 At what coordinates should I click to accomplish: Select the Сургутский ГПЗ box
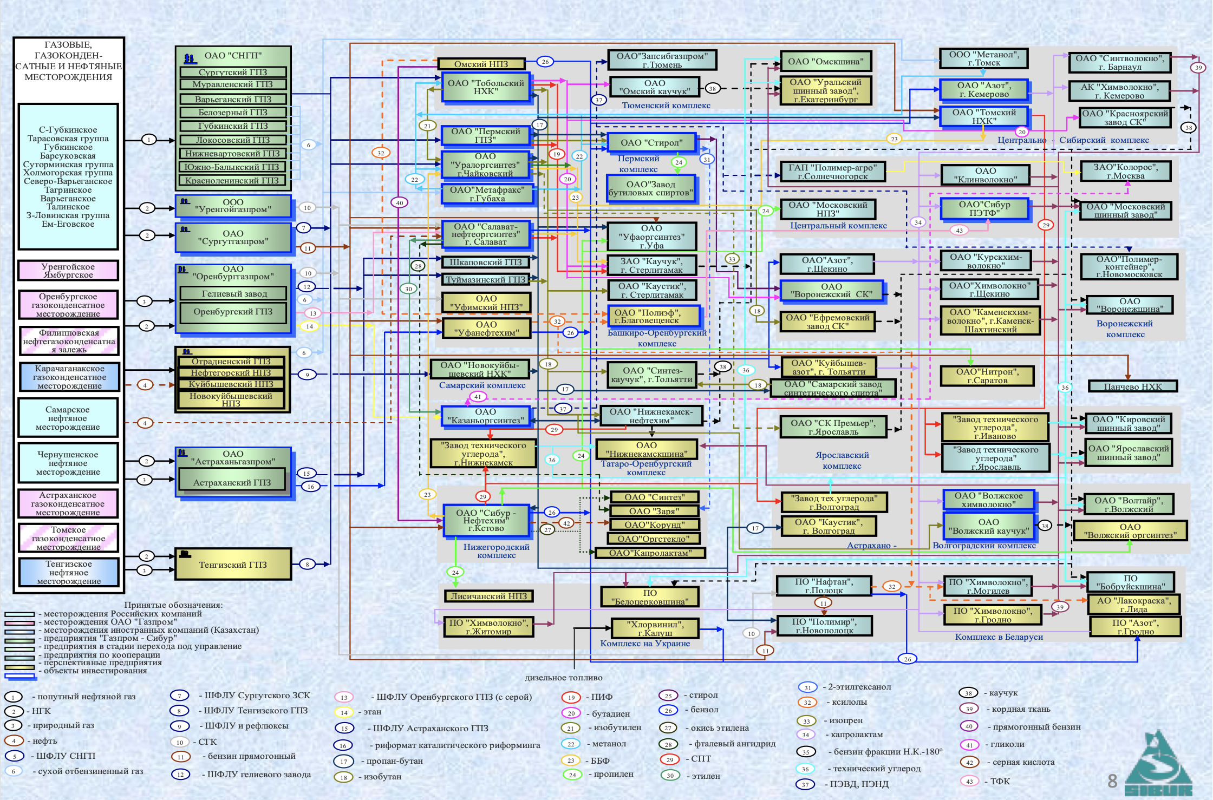233,72
